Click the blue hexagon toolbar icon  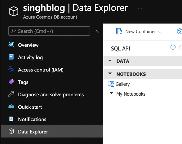coord(179,31)
